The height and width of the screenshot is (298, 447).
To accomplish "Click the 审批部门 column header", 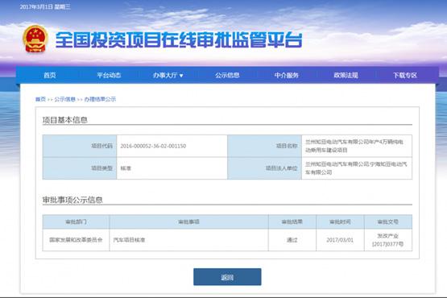I will pos(76,221).
